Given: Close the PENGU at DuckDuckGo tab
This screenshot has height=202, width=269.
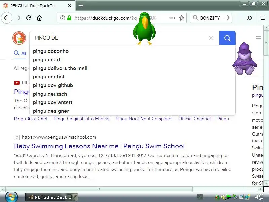Looking at the screenshot, I should click(70, 6).
